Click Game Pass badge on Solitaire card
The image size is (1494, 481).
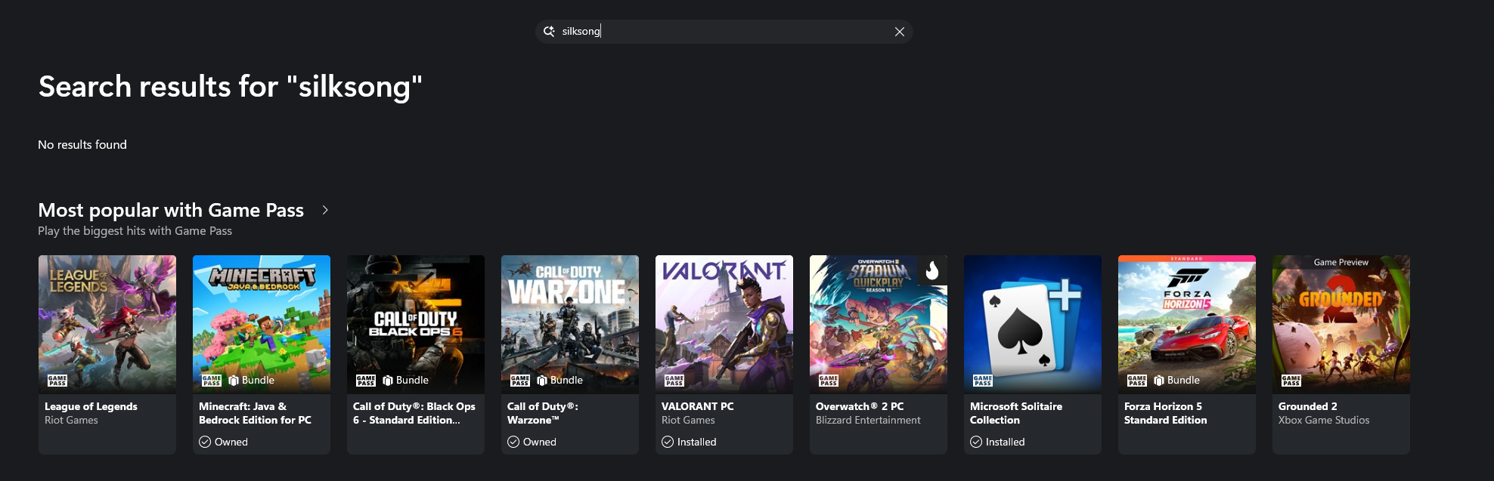click(983, 381)
